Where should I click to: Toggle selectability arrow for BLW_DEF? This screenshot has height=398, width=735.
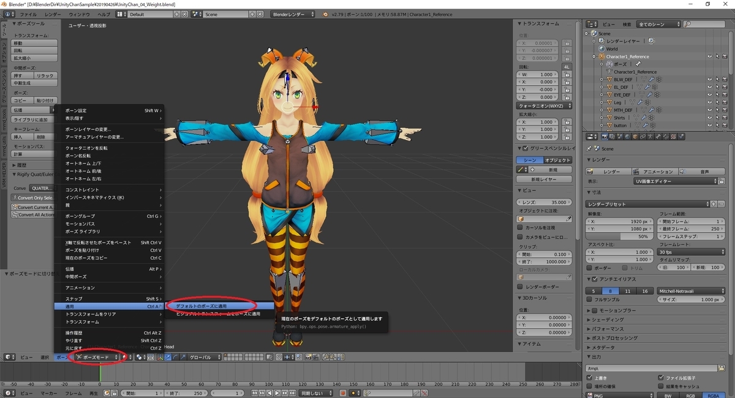pyautogui.click(x=718, y=79)
